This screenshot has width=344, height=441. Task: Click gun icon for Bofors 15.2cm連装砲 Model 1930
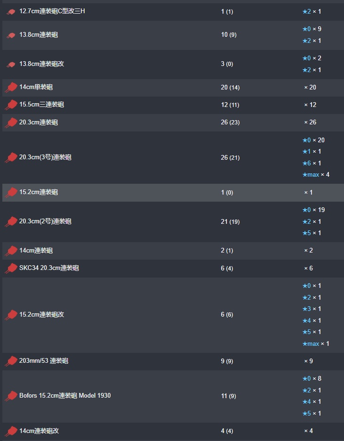pyautogui.click(x=11, y=396)
